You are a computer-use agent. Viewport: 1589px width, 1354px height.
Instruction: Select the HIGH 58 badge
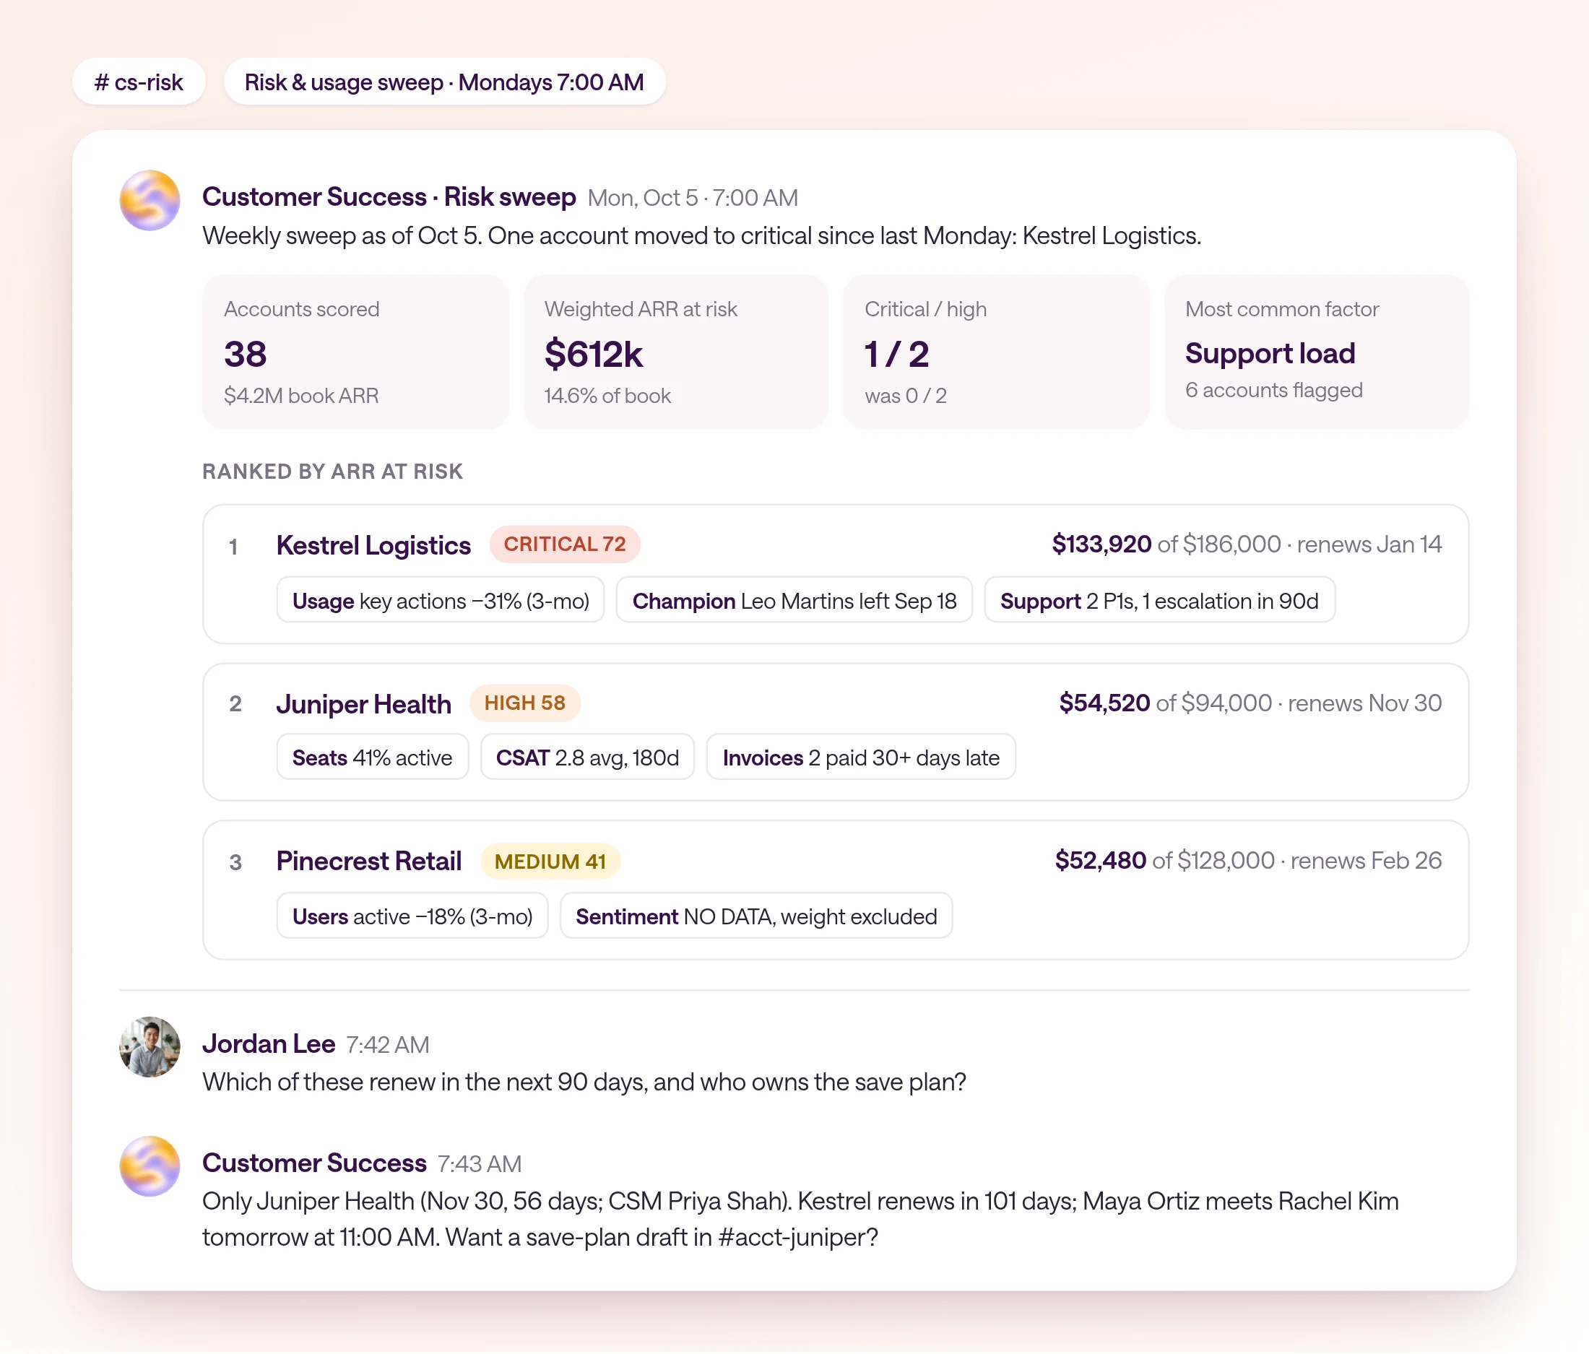pos(524,703)
